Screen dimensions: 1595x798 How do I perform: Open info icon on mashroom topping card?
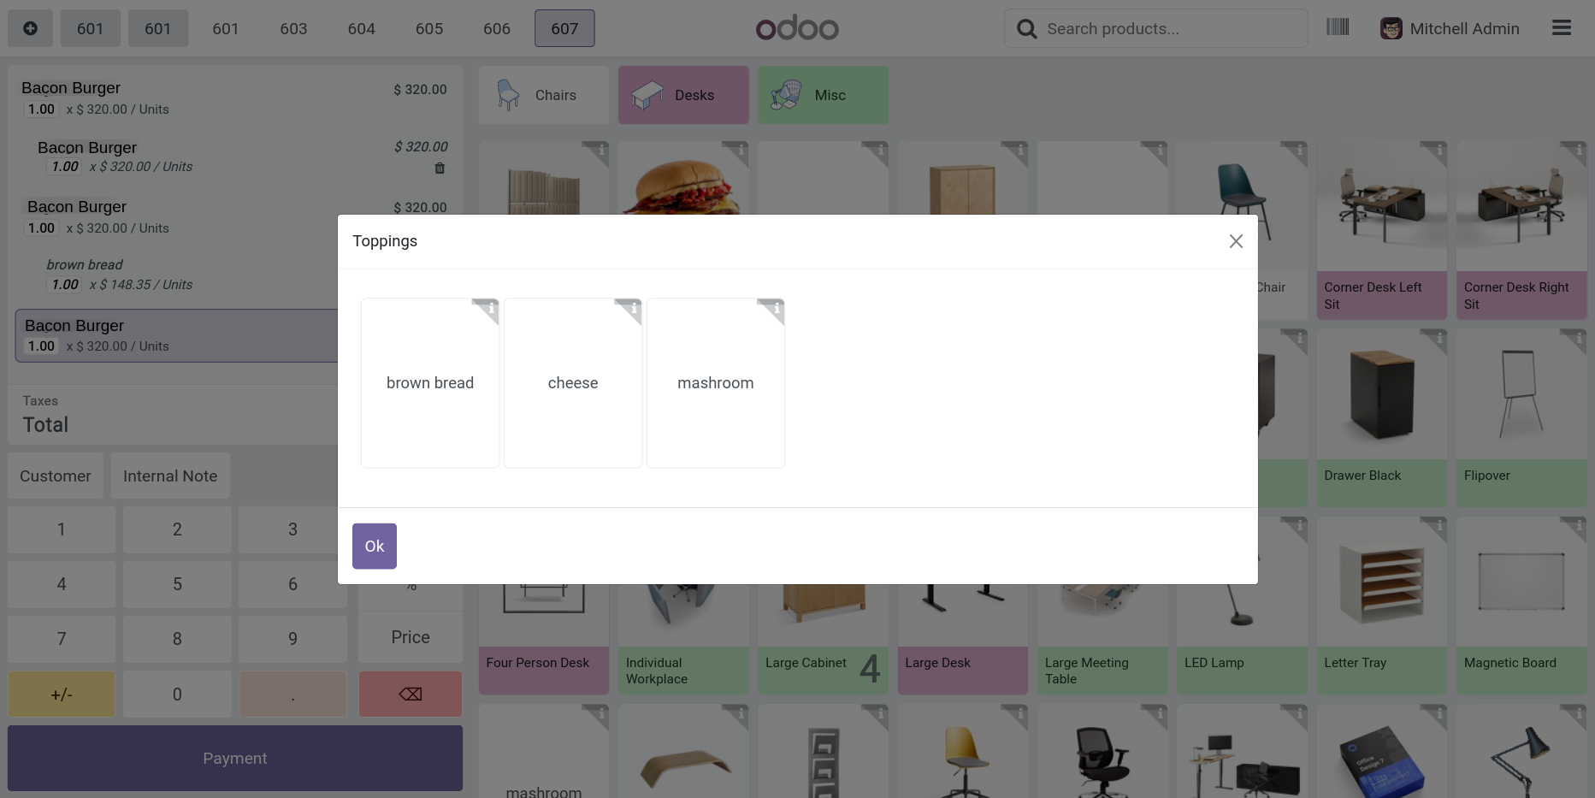click(x=776, y=308)
